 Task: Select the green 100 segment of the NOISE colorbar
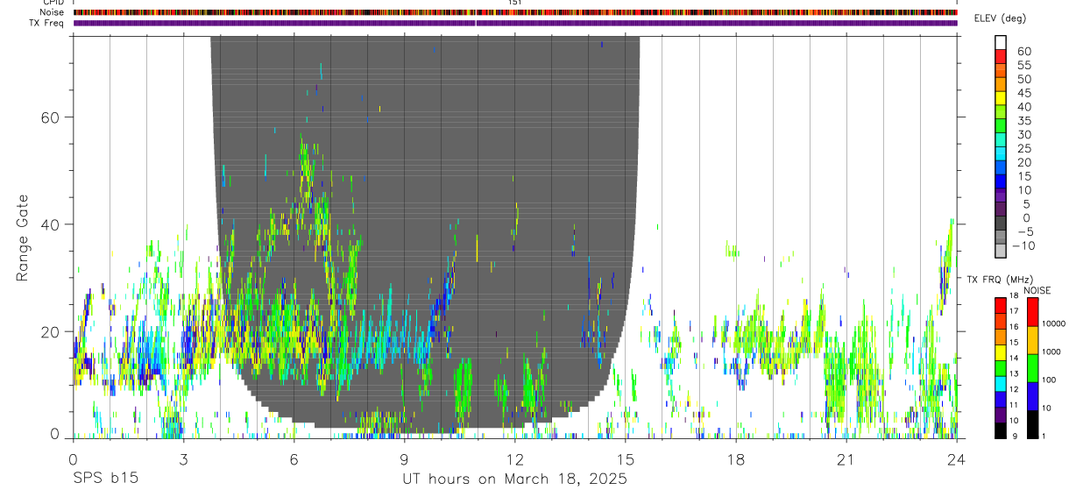point(1032,368)
